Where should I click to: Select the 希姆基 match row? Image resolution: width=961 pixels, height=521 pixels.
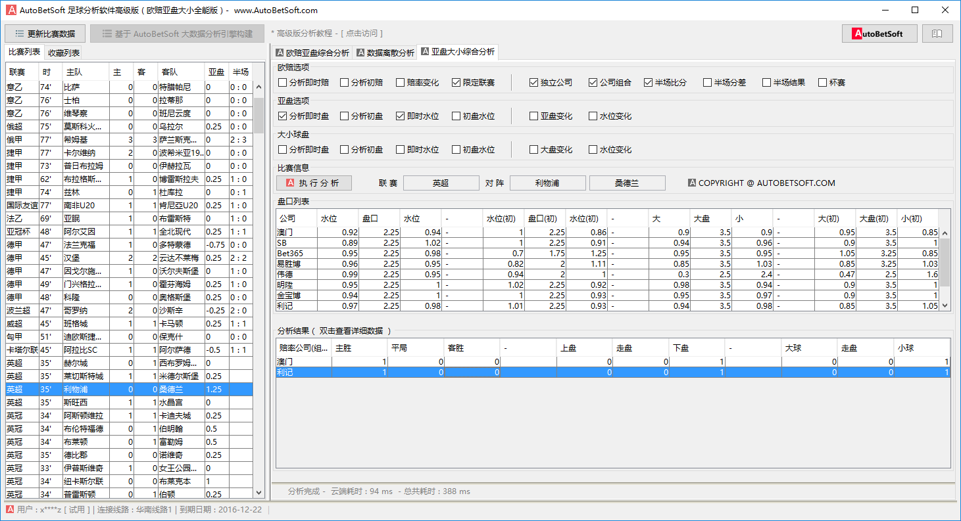click(x=129, y=139)
